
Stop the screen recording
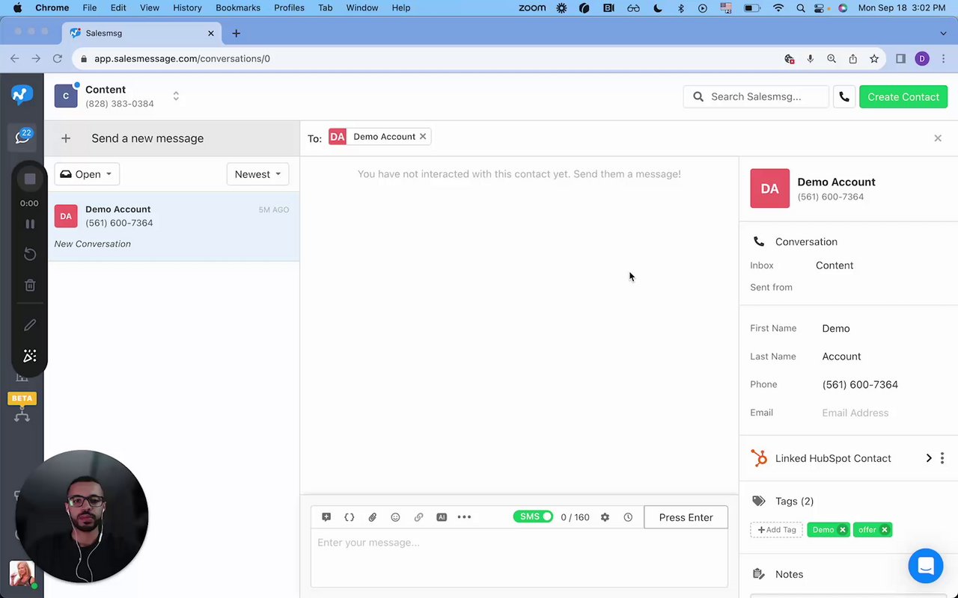(30, 179)
